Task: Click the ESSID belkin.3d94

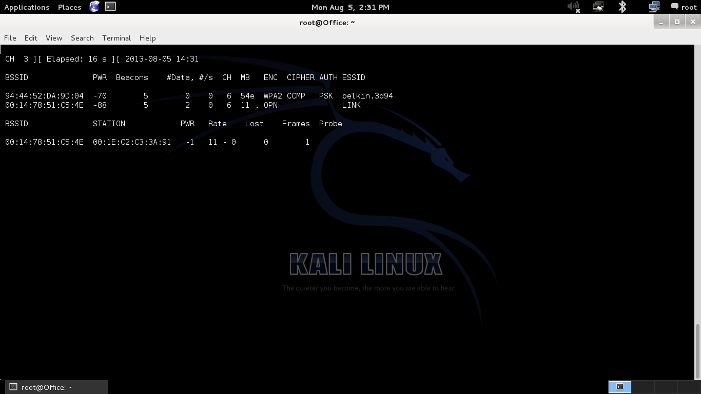Action: [x=367, y=96]
